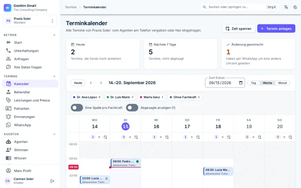Open Leistungen und Preise
The width and height of the screenshot is (301, 188).
click(30, 100)
